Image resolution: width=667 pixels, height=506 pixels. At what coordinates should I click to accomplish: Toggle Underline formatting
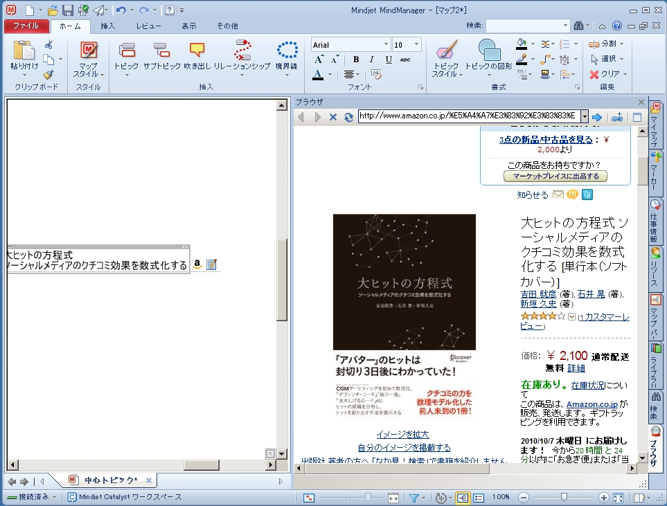click(x=389, y=60)
